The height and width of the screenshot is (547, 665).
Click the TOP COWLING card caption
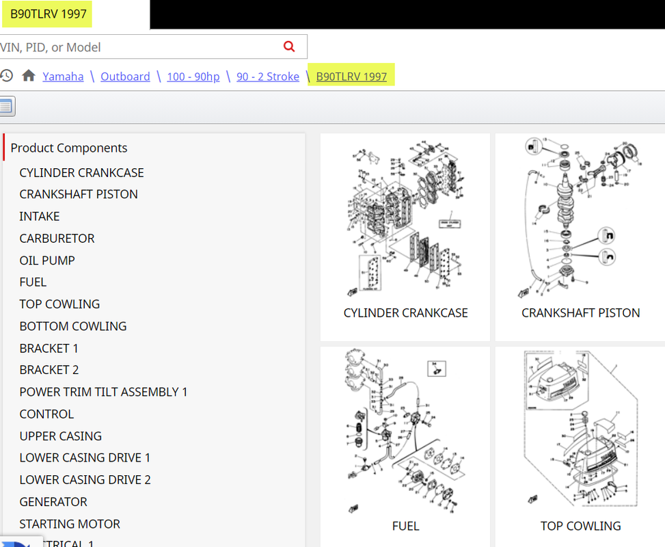pos(581,526)
